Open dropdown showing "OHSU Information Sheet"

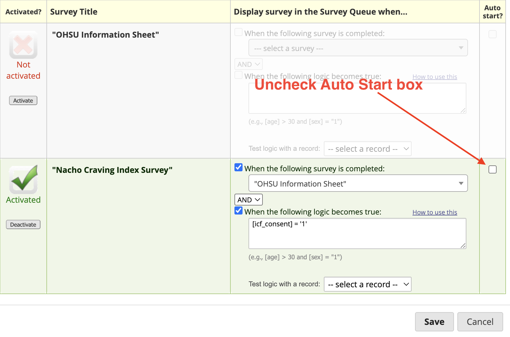click(358, 183)
